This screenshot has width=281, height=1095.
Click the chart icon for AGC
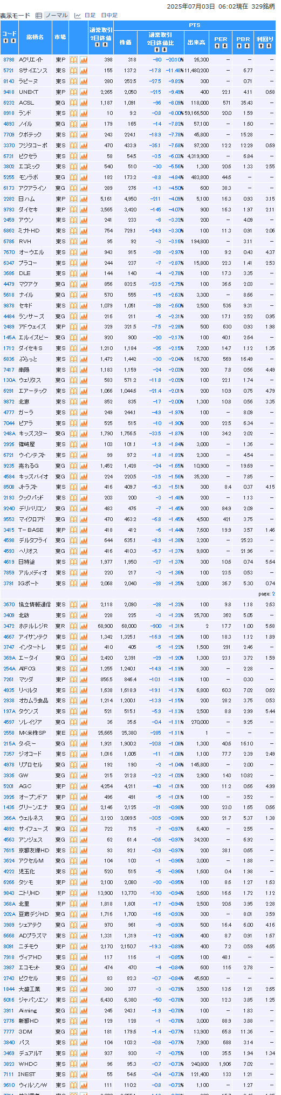[x=84, y=786]
